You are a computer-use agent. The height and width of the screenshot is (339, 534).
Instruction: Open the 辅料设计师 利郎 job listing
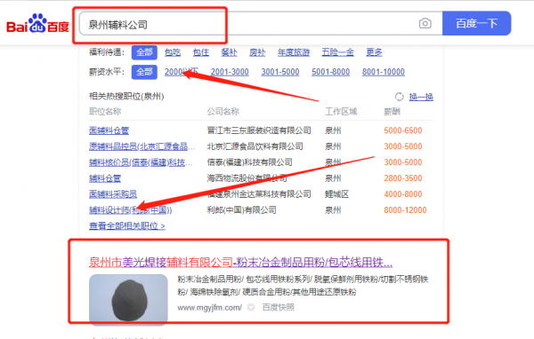point(131,210)
